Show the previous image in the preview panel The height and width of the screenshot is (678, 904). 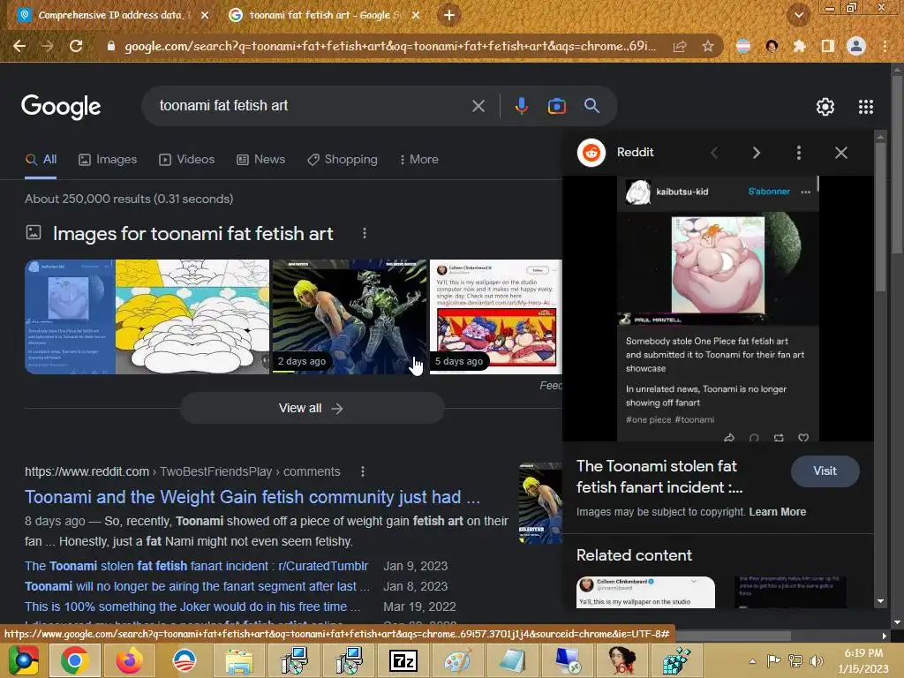[714, 153]
